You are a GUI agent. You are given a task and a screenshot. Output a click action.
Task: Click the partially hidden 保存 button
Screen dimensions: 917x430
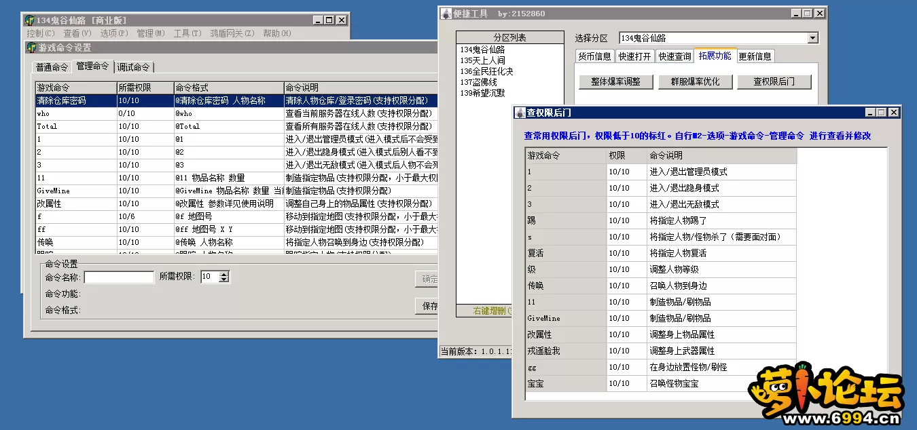[426, 306]
